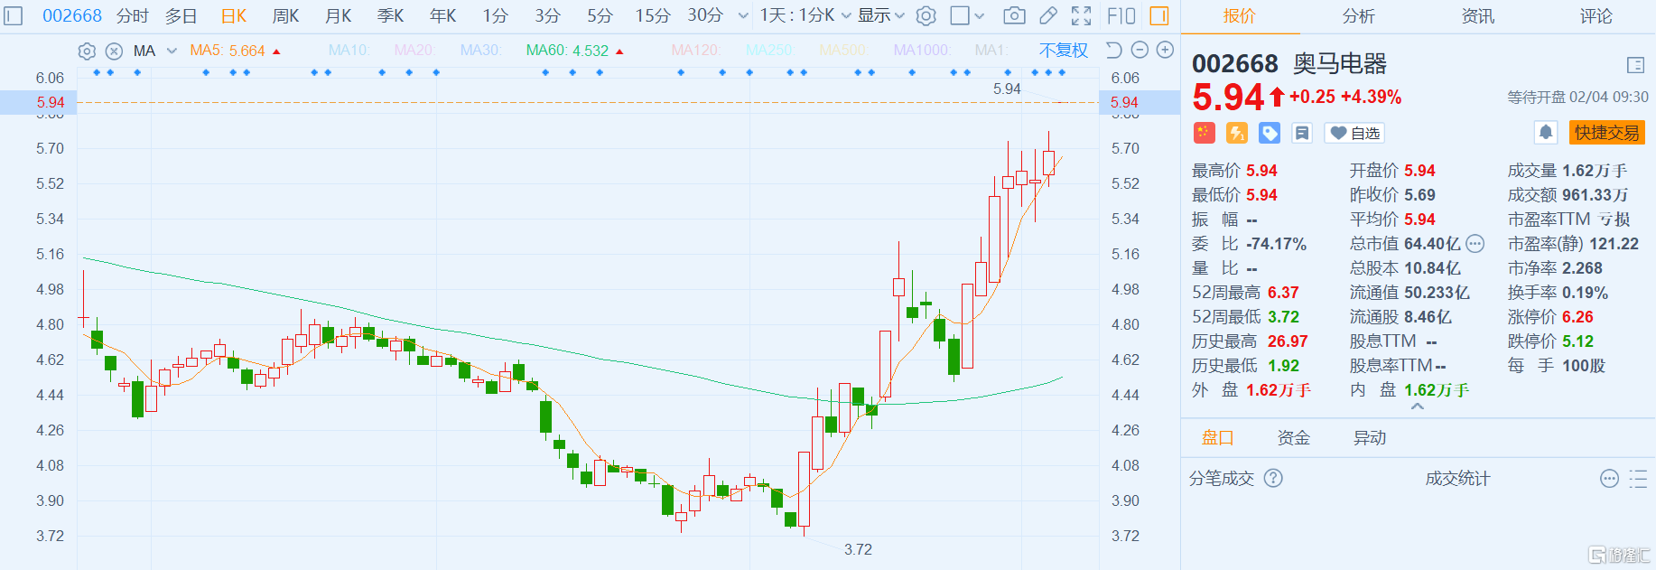The height and width of the screenshot is (570, 1656).
Task: Click the price alert bell icon
Action: (x=1545, y=133)
